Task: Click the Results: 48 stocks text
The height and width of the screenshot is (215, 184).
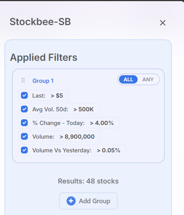Action: 88,181
